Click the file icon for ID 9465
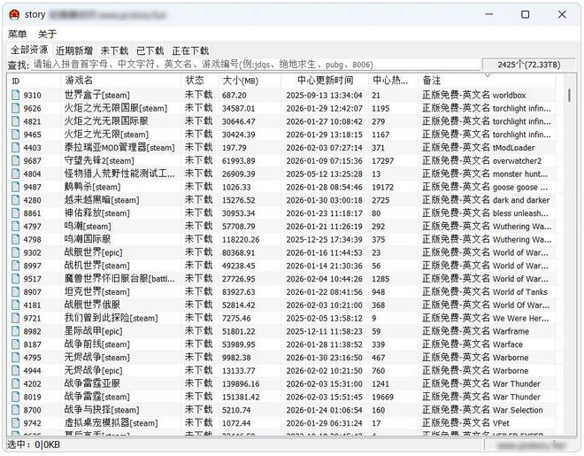 pyautogui.click(x=15, y=134)
